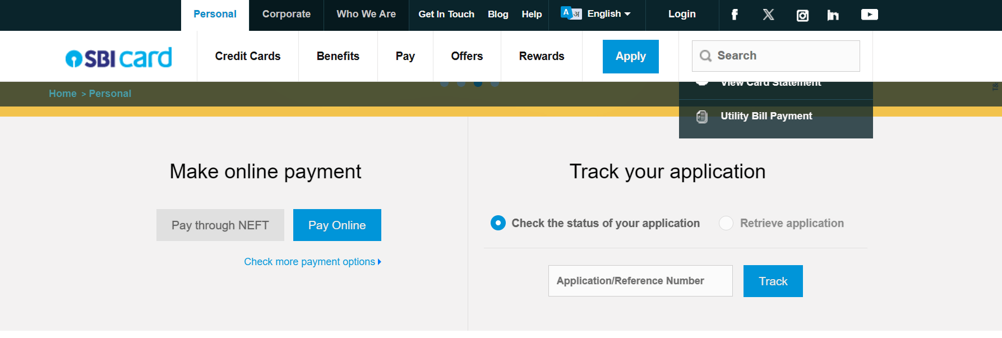Expand the Offers menu
This screenshot has width=1002, height=338.
(x=467, y=56)
